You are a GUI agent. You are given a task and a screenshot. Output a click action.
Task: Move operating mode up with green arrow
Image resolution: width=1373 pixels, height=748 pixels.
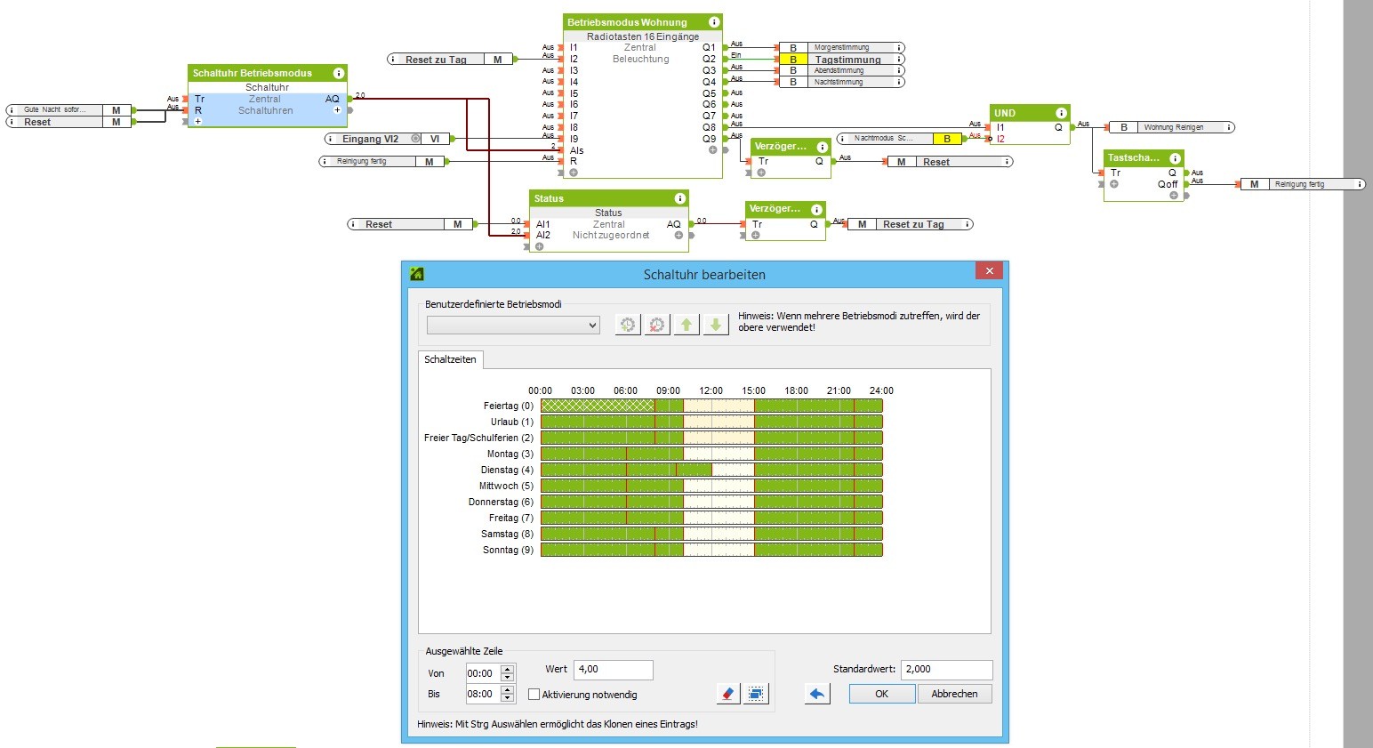tap(686, 326)
